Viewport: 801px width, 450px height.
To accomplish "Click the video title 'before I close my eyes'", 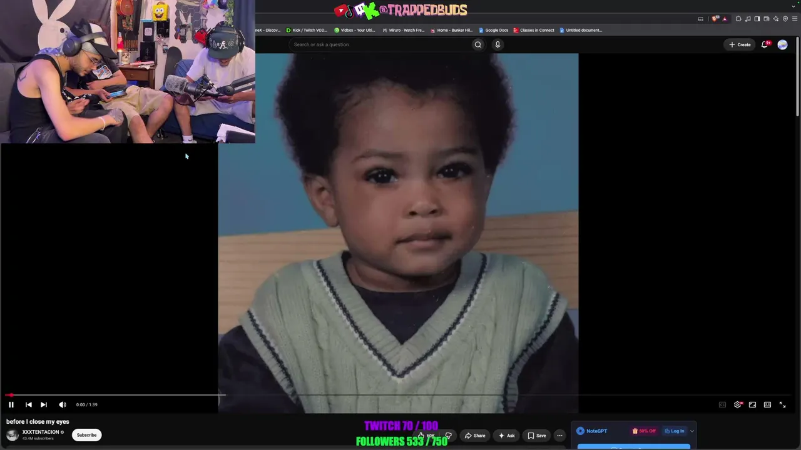I will pyautogui.click(x=38, y=422).
